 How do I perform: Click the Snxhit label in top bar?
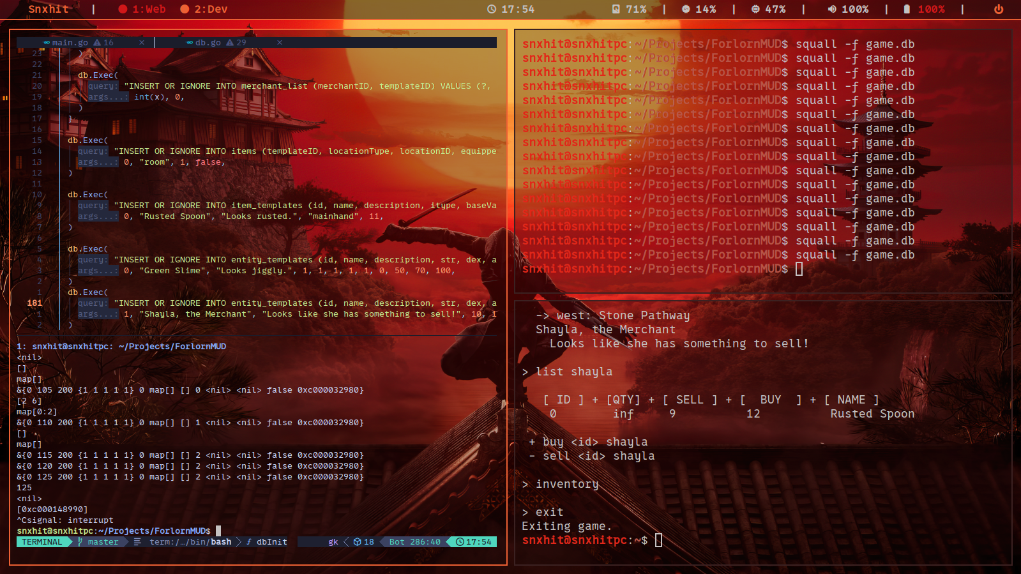[x=49, y=10]
